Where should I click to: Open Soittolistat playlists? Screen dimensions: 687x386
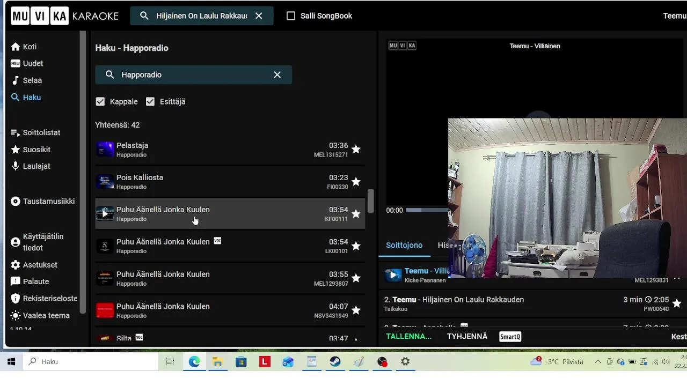pos(35,132)
